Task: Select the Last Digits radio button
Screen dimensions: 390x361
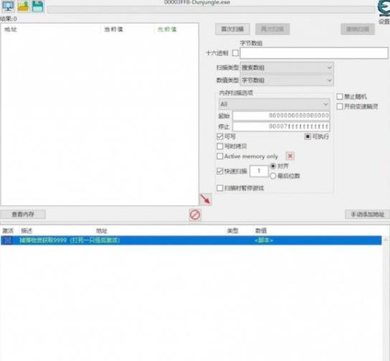Action: pyautogui.click(x=273, y=175)
